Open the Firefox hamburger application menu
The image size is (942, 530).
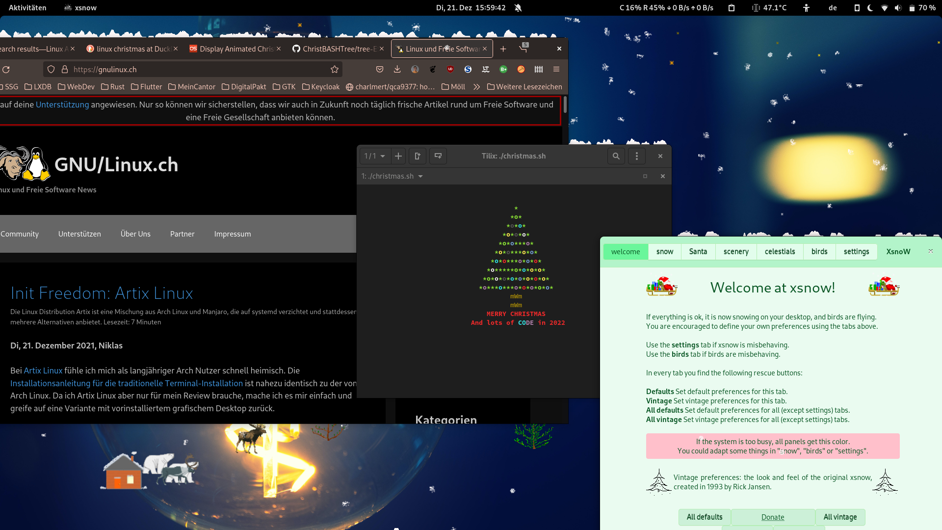coord(556,70)
